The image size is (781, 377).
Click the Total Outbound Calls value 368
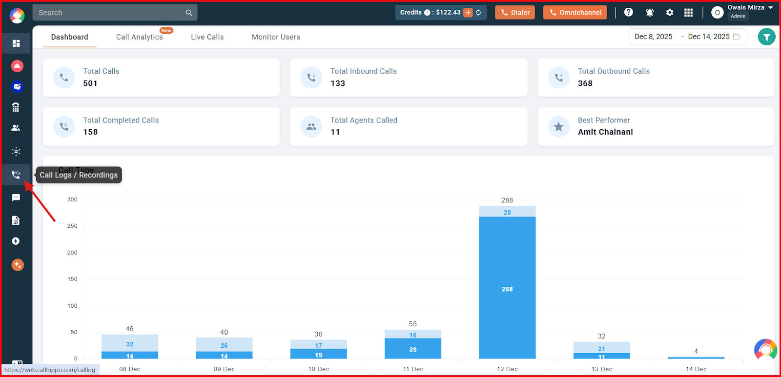point(585,83)
